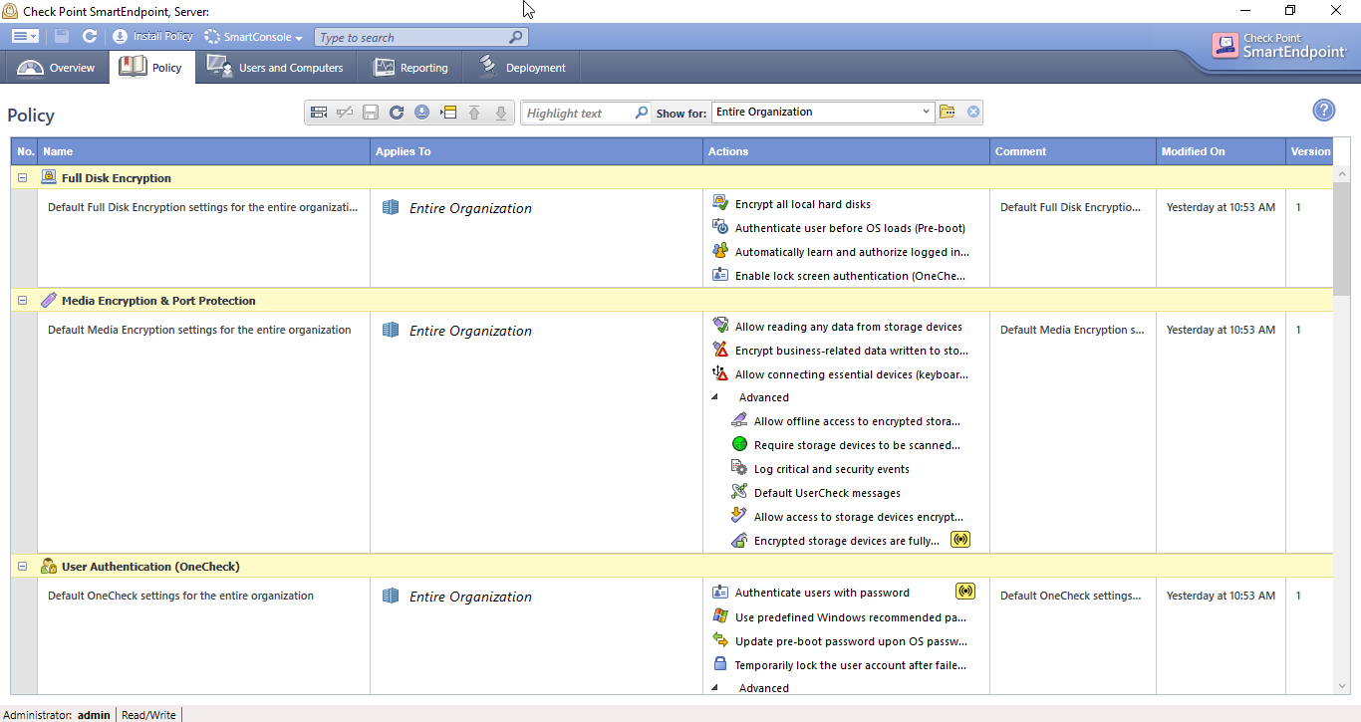The width and height of the screenshot is (1361, 722).
Task: Click yellow badge beside Authenticate users with password
Action: 964,592
